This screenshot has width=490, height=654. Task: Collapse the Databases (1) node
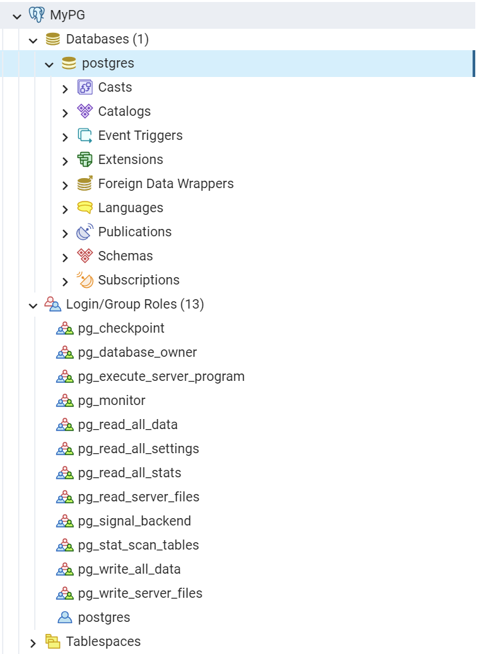pyautogui.click(x=33, y=40)
